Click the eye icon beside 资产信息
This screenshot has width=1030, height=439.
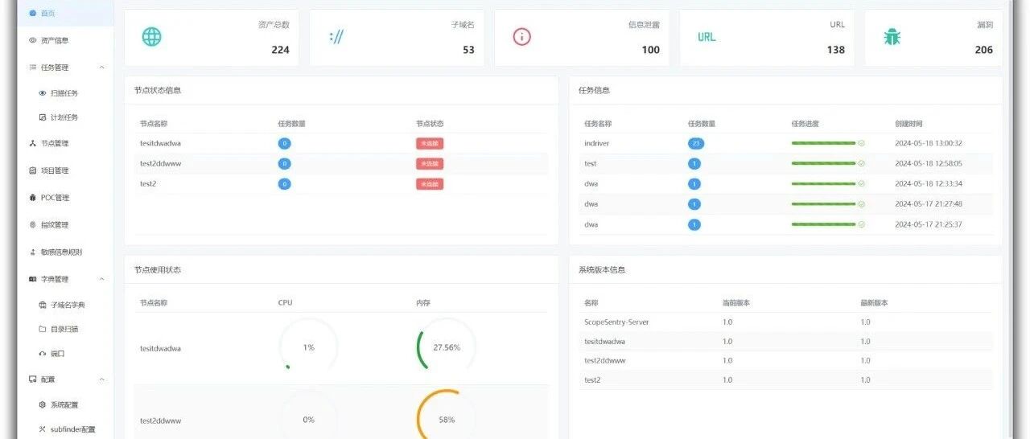pos(32,40)
